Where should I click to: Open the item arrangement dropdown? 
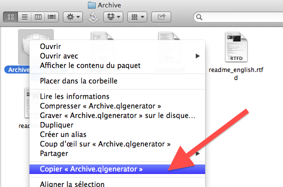point(137,17)
